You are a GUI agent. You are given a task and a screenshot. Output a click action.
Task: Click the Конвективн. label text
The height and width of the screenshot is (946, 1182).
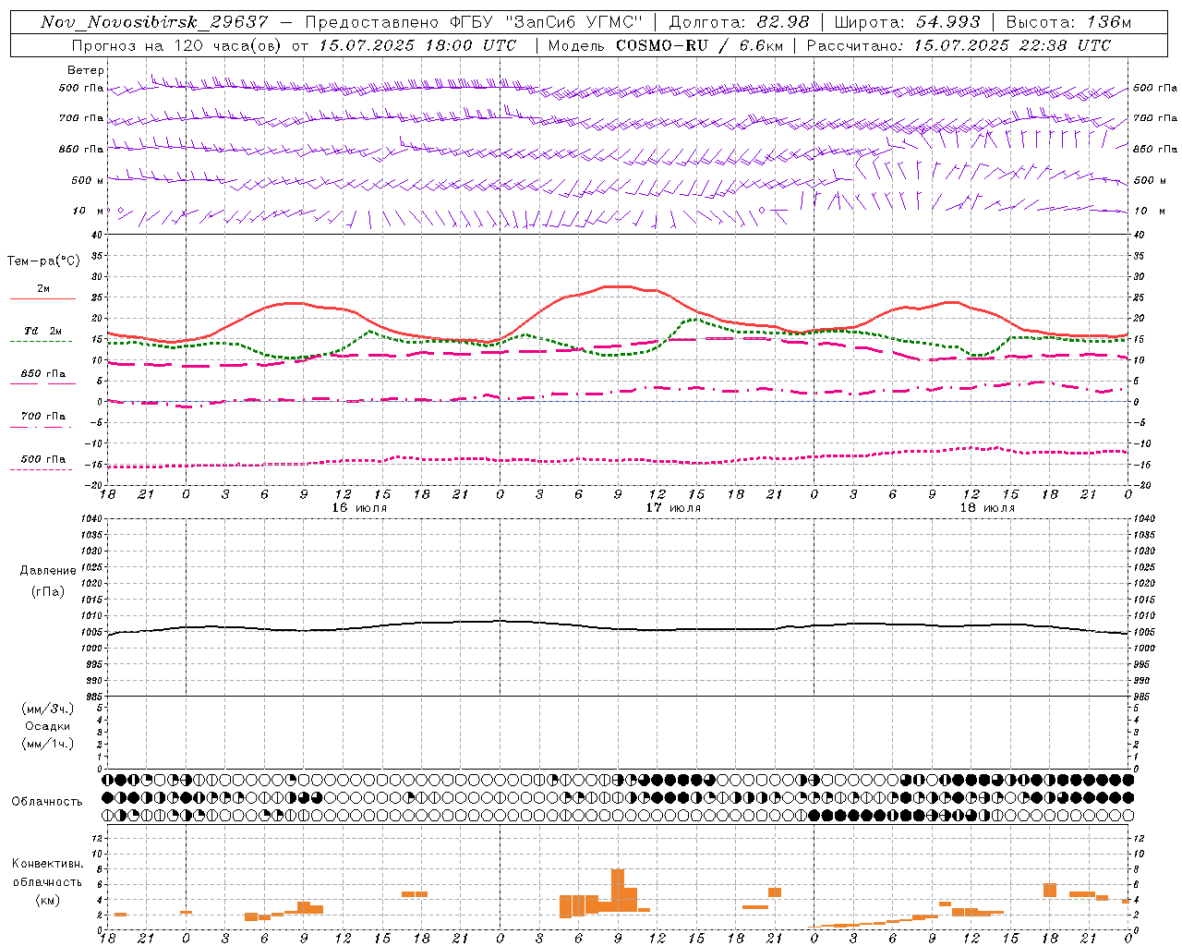(48, 864)
